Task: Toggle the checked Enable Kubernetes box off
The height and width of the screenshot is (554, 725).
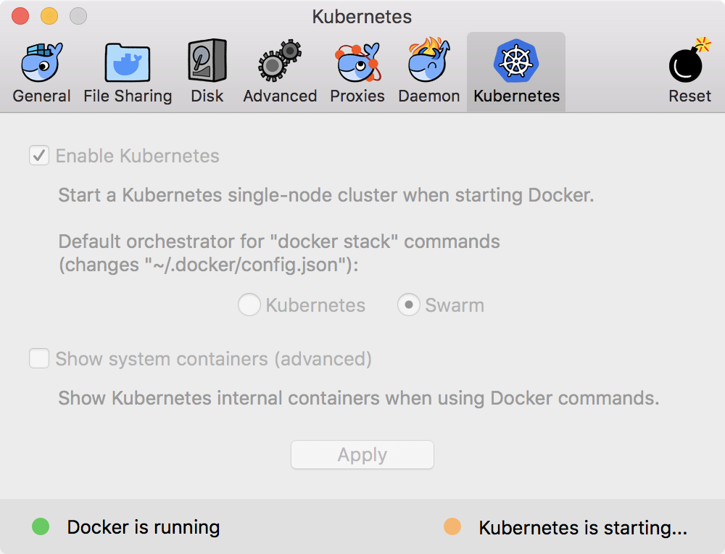Action: point(38,155)
